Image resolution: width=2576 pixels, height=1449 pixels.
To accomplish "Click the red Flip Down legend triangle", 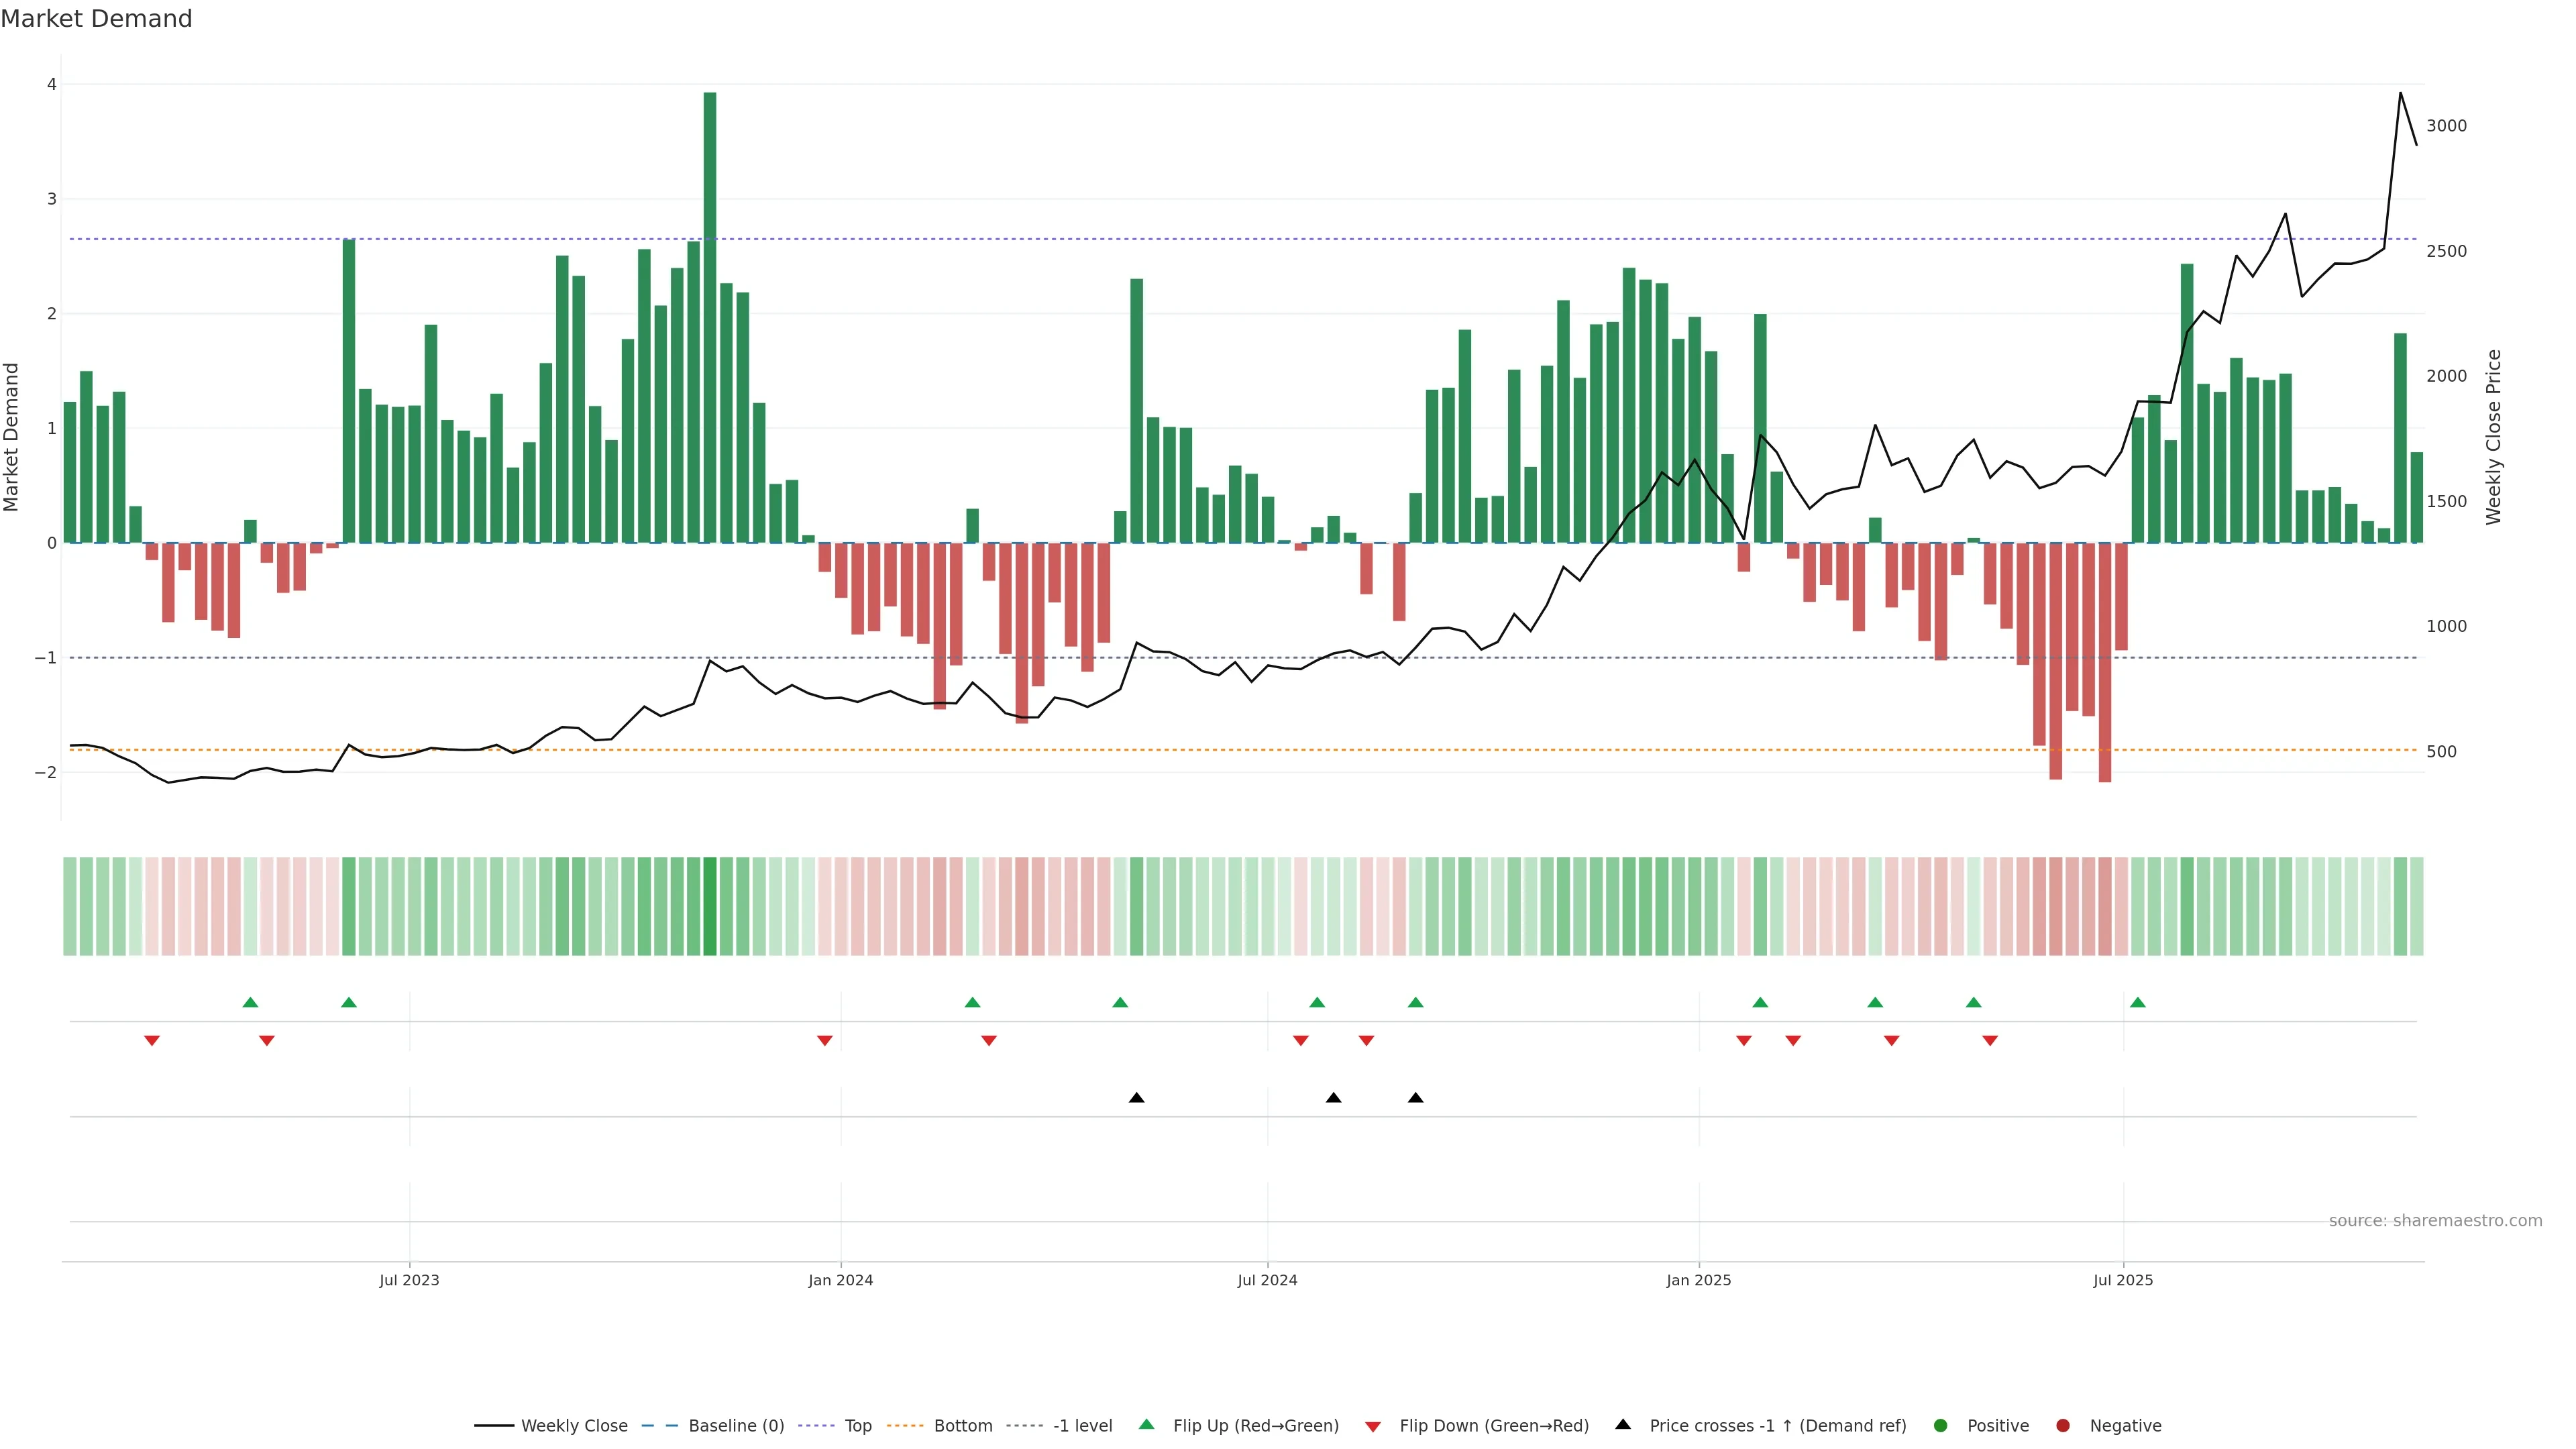I will 1373,1427.
